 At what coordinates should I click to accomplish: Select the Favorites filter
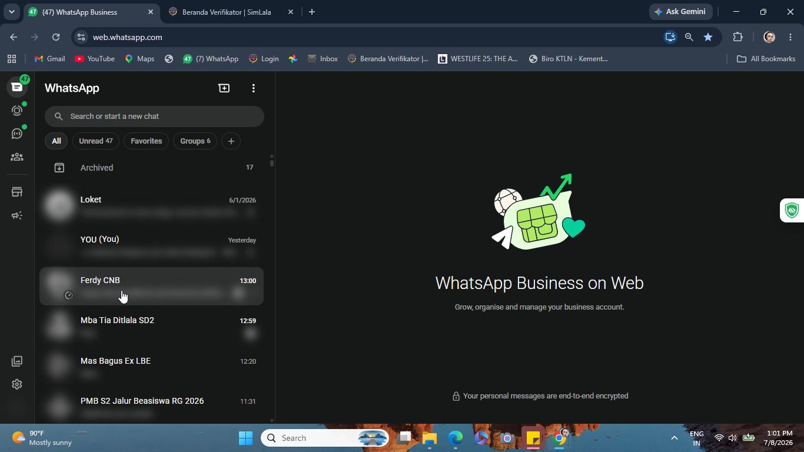click(147, 141)
